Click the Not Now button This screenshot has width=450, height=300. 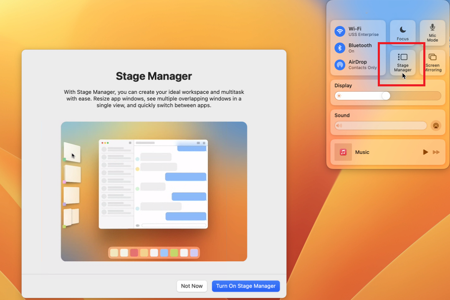tap(192, 286)
